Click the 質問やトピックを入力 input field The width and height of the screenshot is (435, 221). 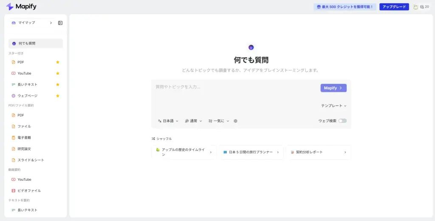236,87
